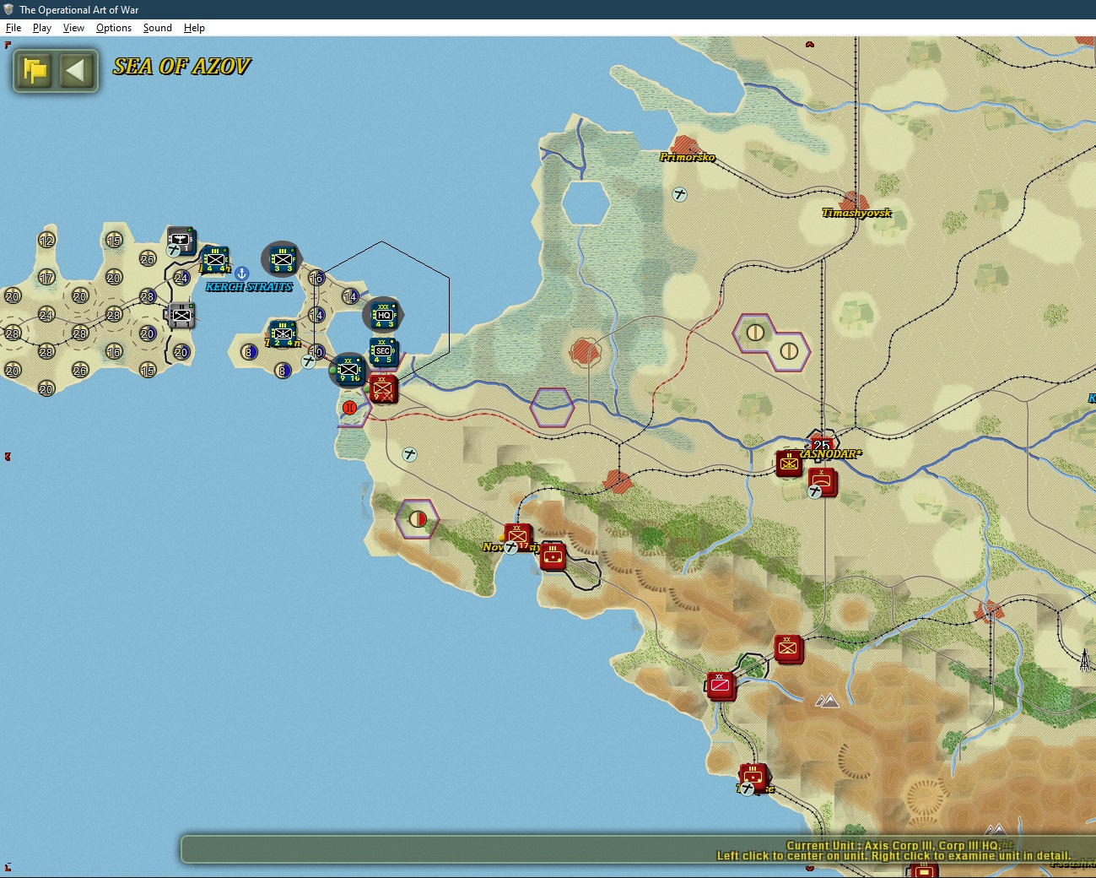
Task: Click the yellow flags button
Action: pos(35,70)
